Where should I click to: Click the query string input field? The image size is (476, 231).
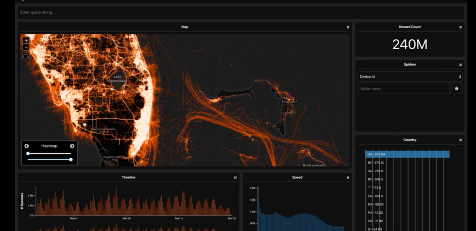coord(241,13)
